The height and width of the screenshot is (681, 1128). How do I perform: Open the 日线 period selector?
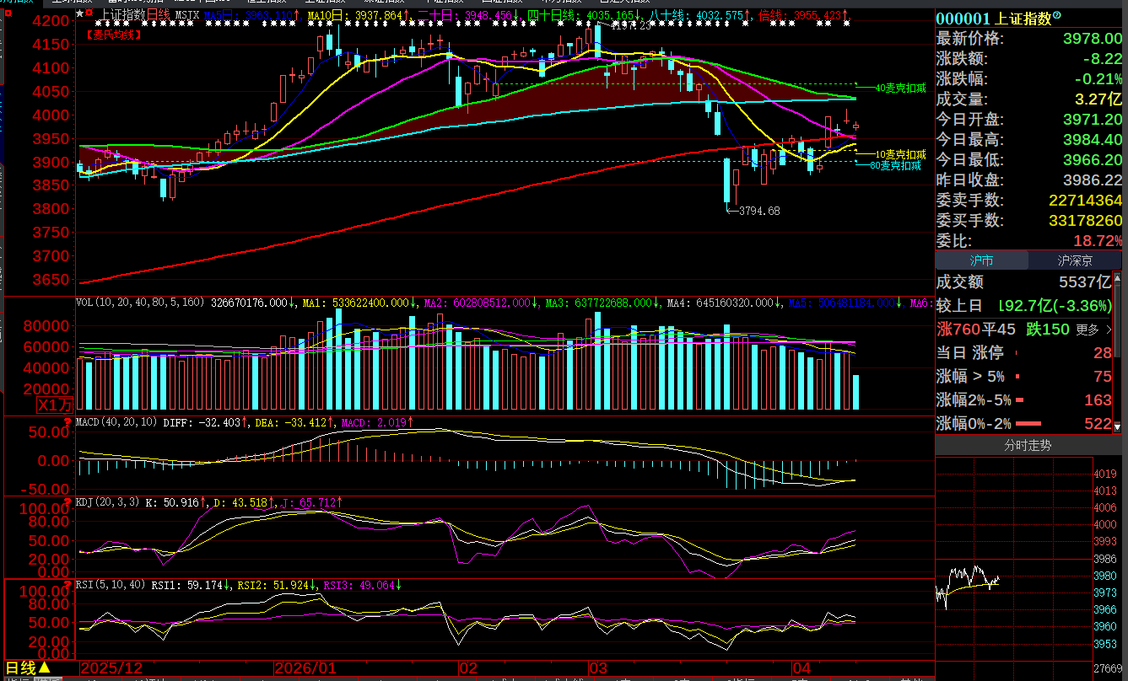pyautogui.click(x=26, y=668)
